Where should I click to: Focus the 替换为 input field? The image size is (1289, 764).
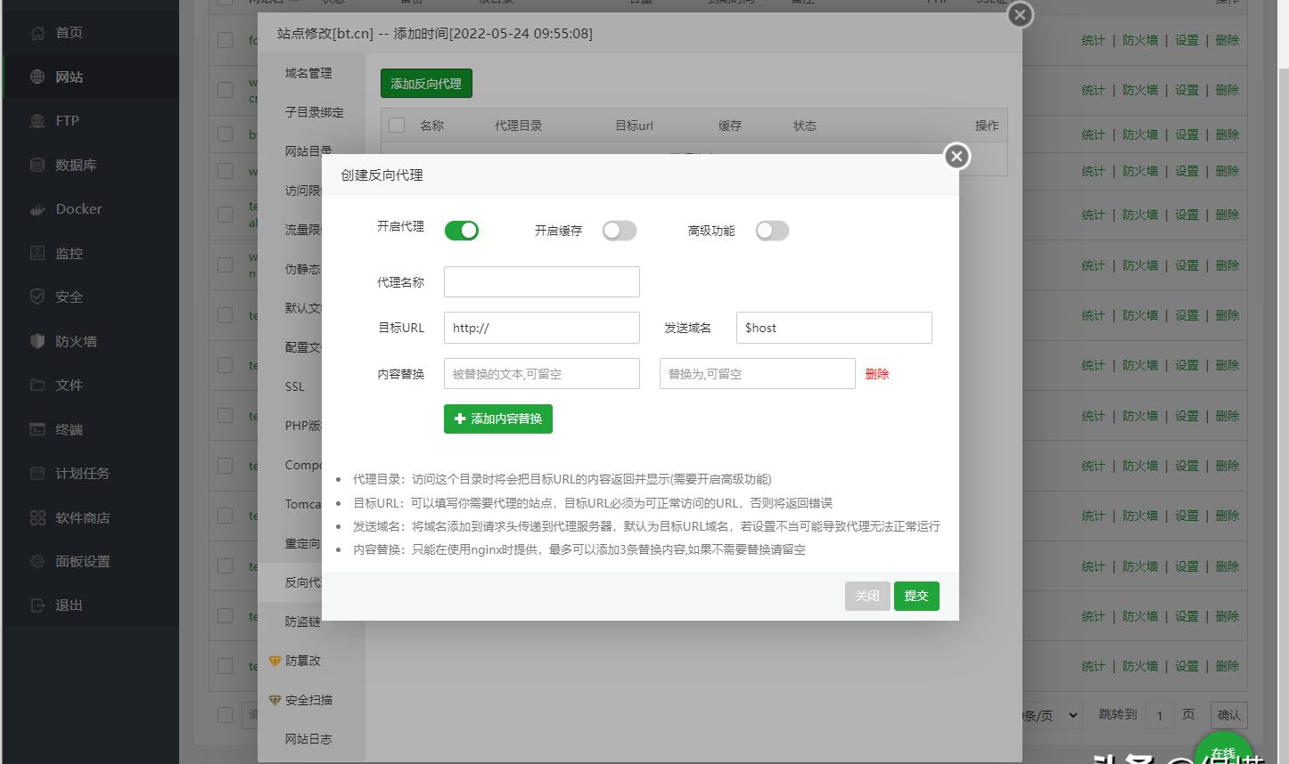pyautogui.click(x=758, y=374)
